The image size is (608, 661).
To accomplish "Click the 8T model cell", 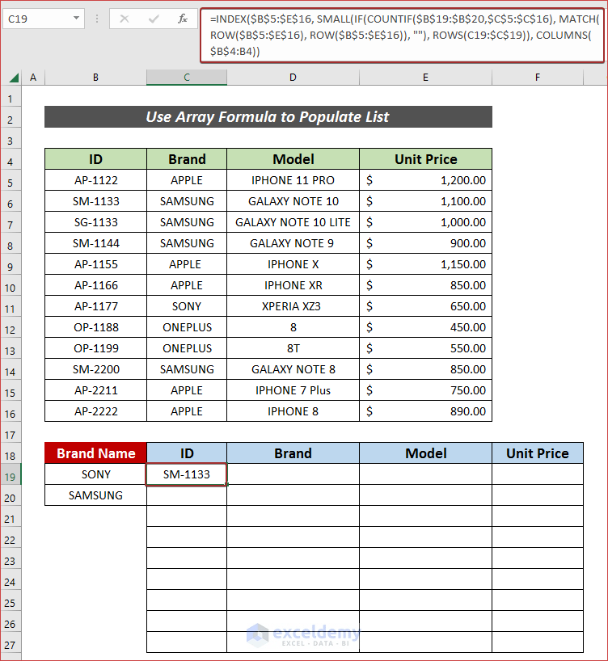I will pyautogui.click(x=293, y=348).
